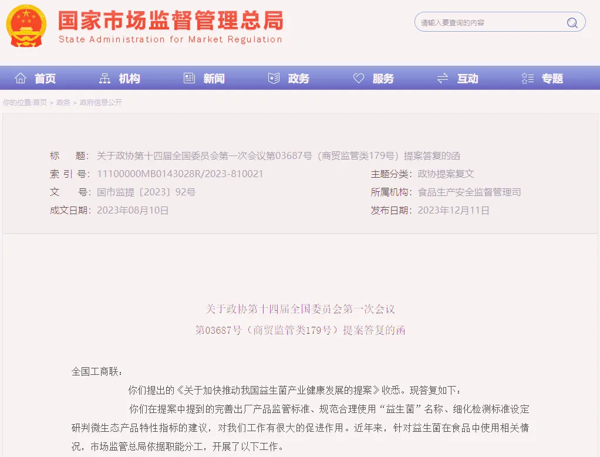The width and height of the screenshot is (600, 457).
Task: Go to 政务 in the breadcrumb
Action: coord(63,102)
